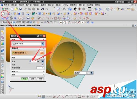Click the 应用 button in dialog
The height and width of the screenshot is (99, 137).
pos(32,79)
